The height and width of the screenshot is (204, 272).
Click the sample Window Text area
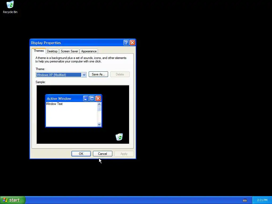(71, 114)
